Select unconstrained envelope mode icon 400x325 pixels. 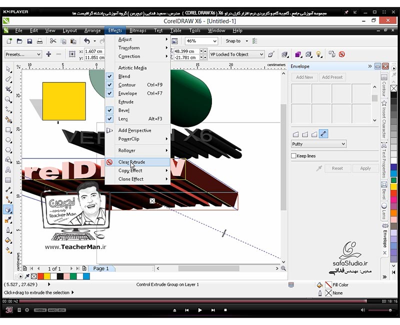click(x=323, y=134)
